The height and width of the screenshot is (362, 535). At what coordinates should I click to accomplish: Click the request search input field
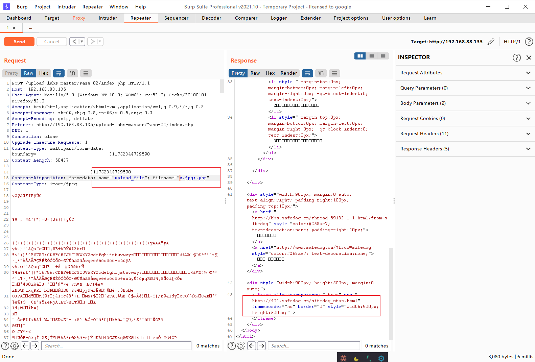pyautogui.click(x=116, y=346)
